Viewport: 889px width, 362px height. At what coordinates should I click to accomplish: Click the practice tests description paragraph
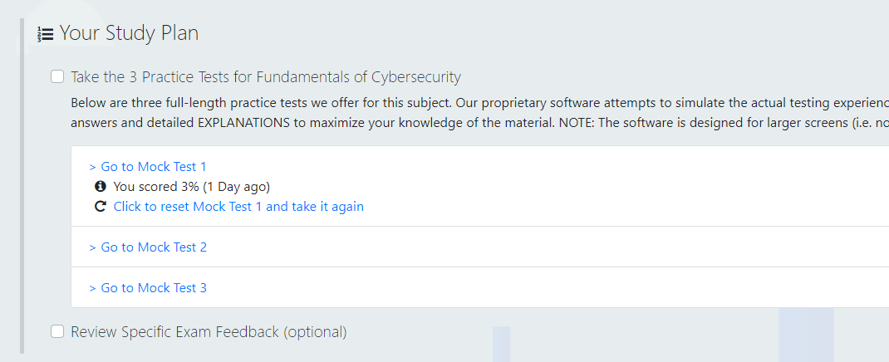[479, 113]
